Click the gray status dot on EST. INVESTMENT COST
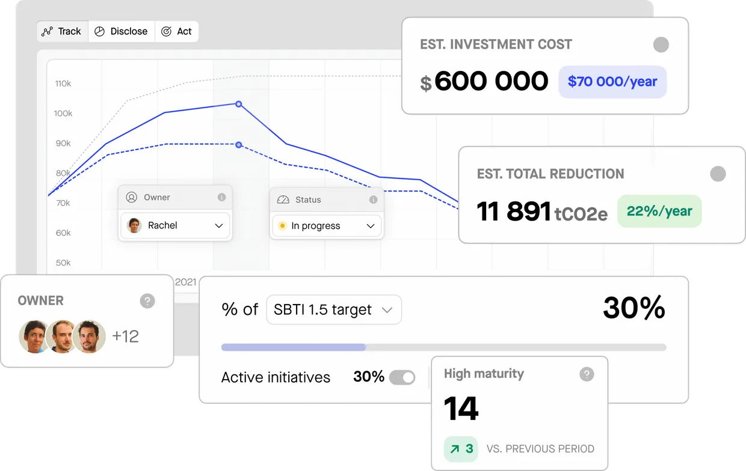746x471 pixels. [x=661, y=44]
